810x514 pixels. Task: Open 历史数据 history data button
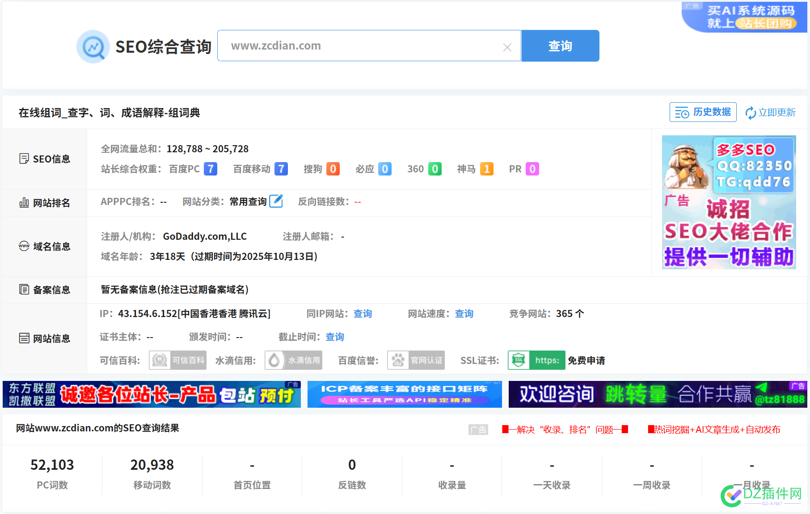coord(703,112)
